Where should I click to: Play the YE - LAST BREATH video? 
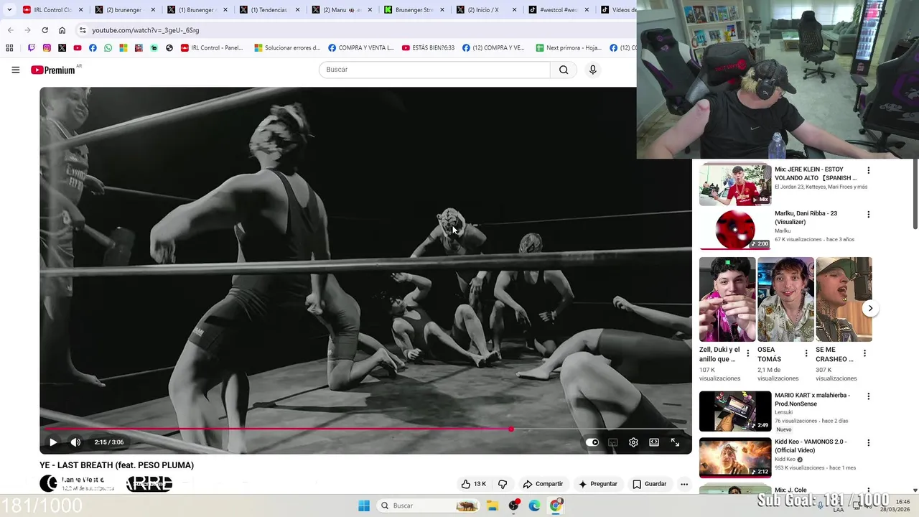tap(52, 442)
